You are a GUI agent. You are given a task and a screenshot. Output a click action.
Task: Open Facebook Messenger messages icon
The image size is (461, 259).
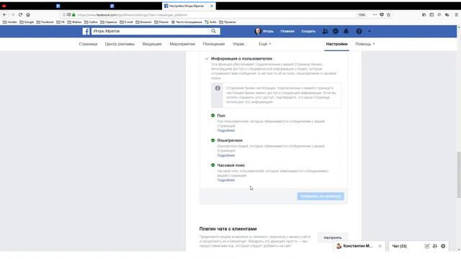pyautogui.click(x=336, y=31)
